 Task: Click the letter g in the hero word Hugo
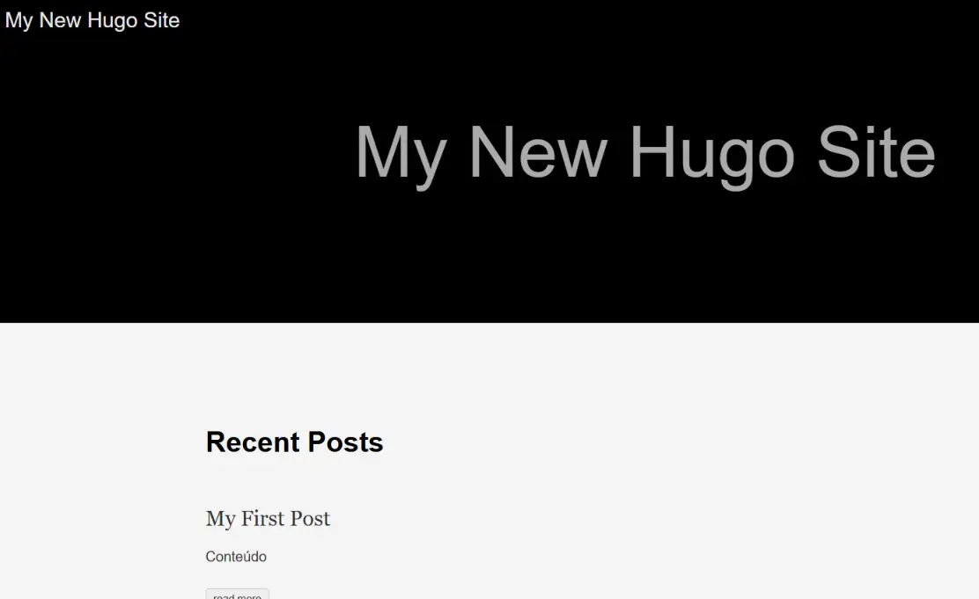737,164
